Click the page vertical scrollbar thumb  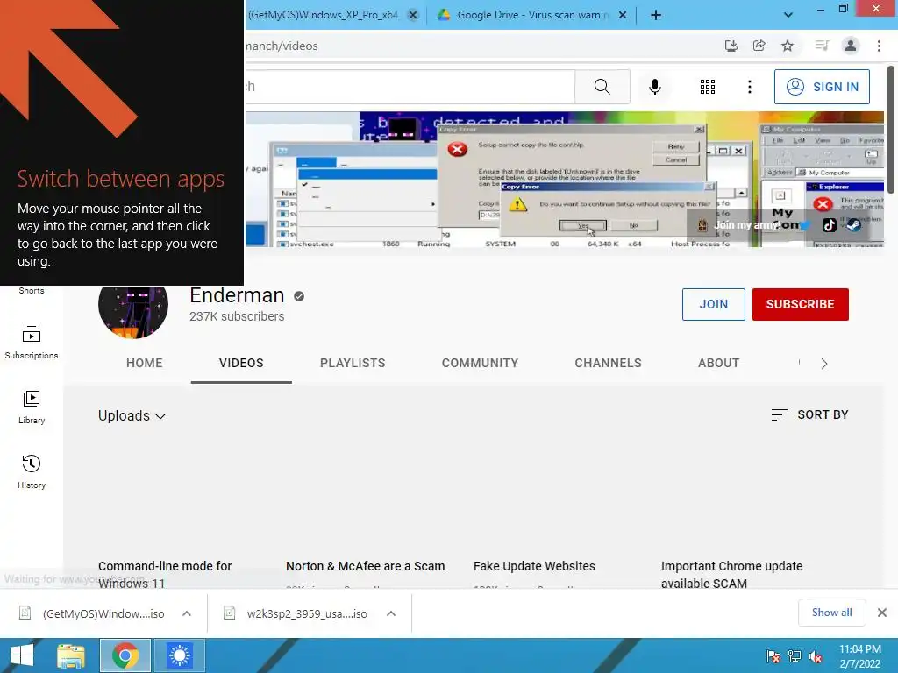point(891,129)
